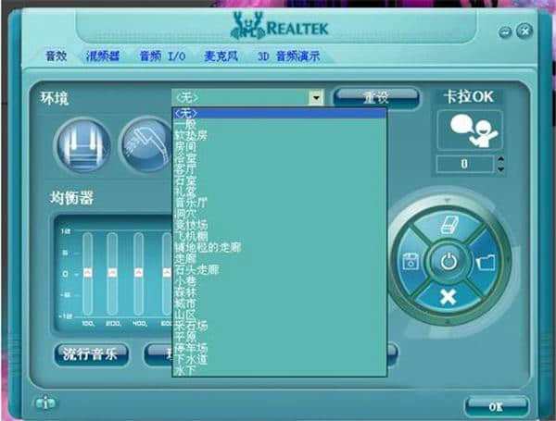
Task: Choose 水下 from the environment list
Action: (183, 370)
